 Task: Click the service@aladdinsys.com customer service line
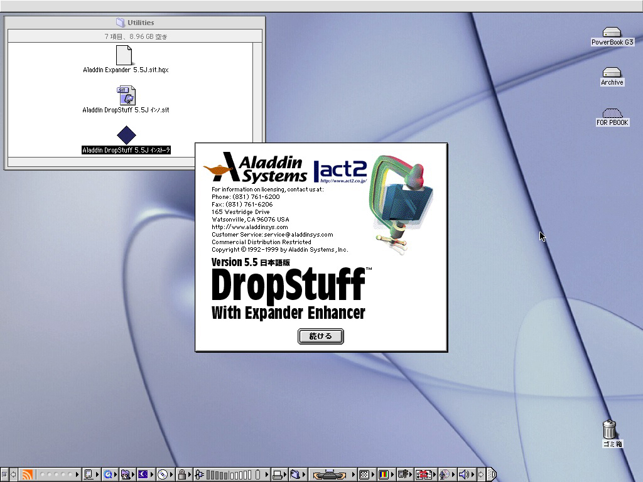click(x=273, y=235)
